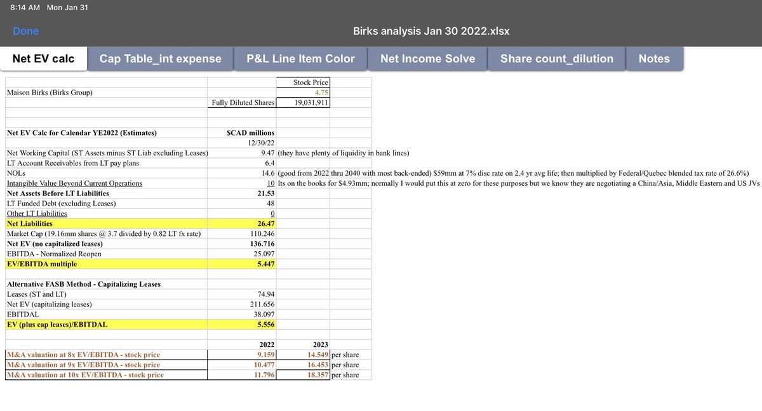The height and width of the screenshot is (411, 762).
Task: Open the Notes tab
Action: click(x=654, y=58)
